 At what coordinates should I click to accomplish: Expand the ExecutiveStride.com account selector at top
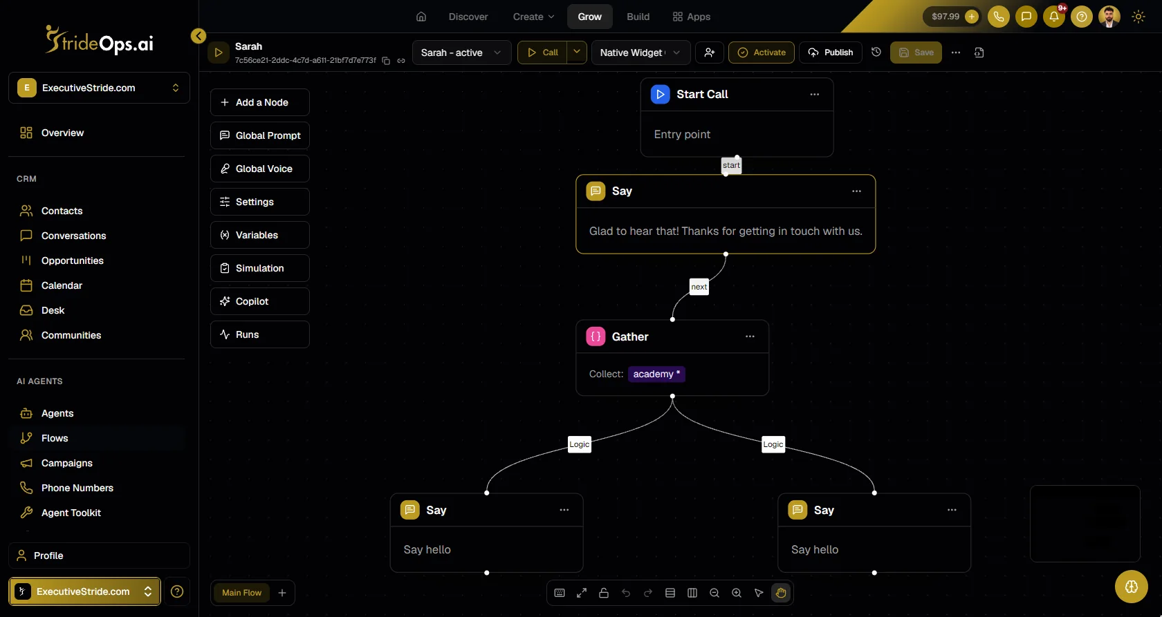[x=99, y=88]
